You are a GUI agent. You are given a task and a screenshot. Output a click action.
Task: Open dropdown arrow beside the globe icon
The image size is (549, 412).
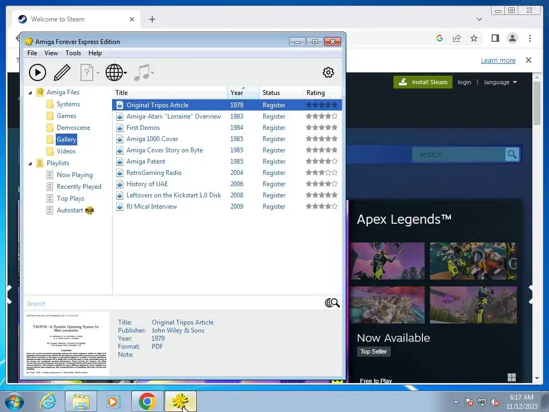pos(125,73)
